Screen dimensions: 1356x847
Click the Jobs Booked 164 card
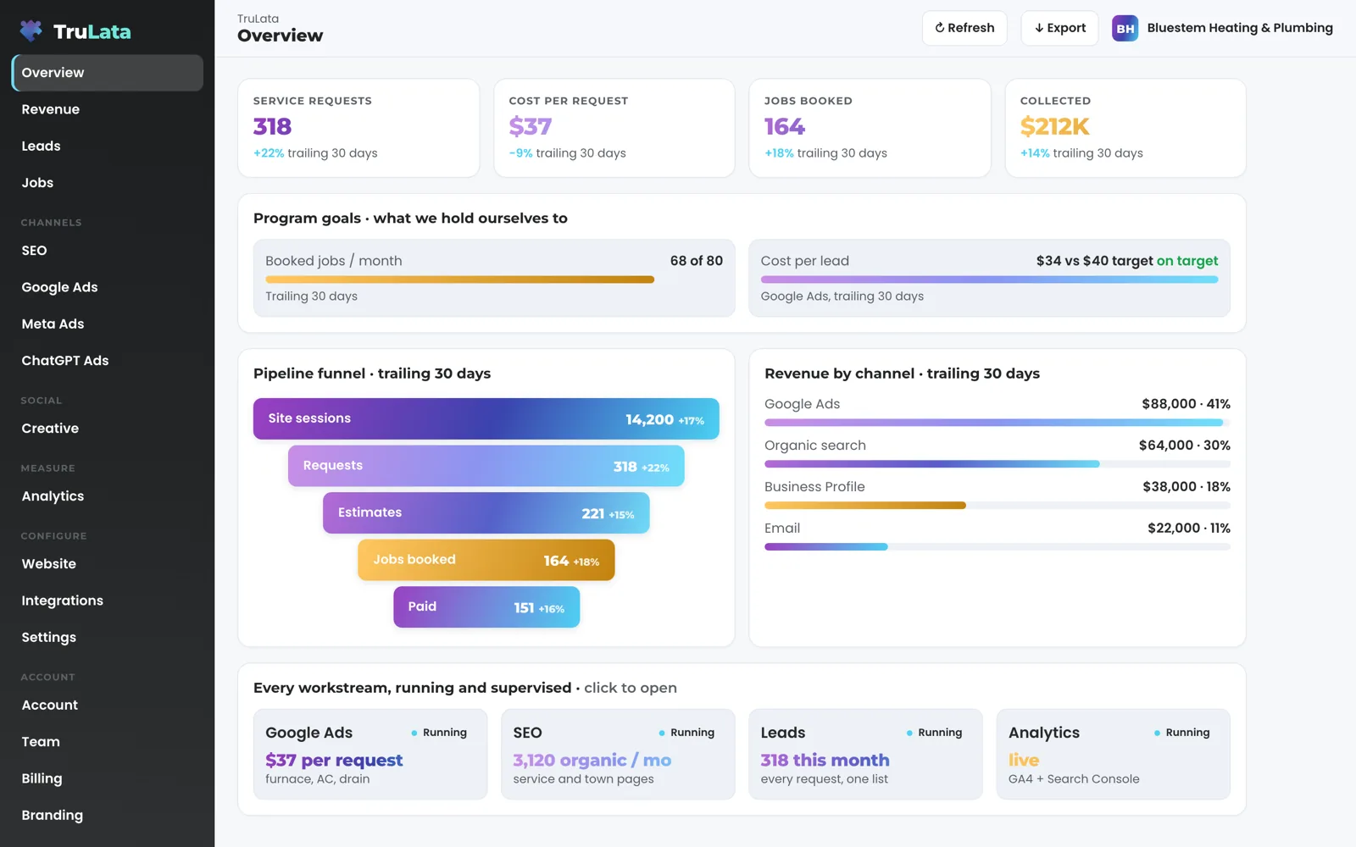coord(870,128)
